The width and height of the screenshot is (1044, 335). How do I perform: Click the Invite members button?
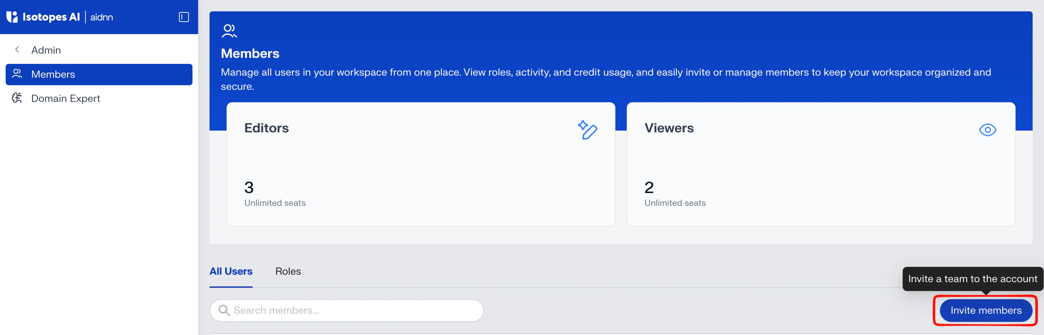coord(986,310)
